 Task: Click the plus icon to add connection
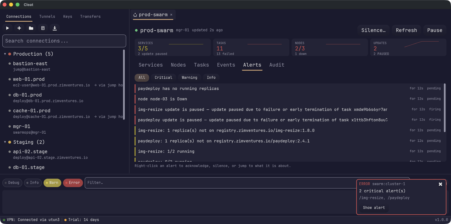[x=19, y=28]
